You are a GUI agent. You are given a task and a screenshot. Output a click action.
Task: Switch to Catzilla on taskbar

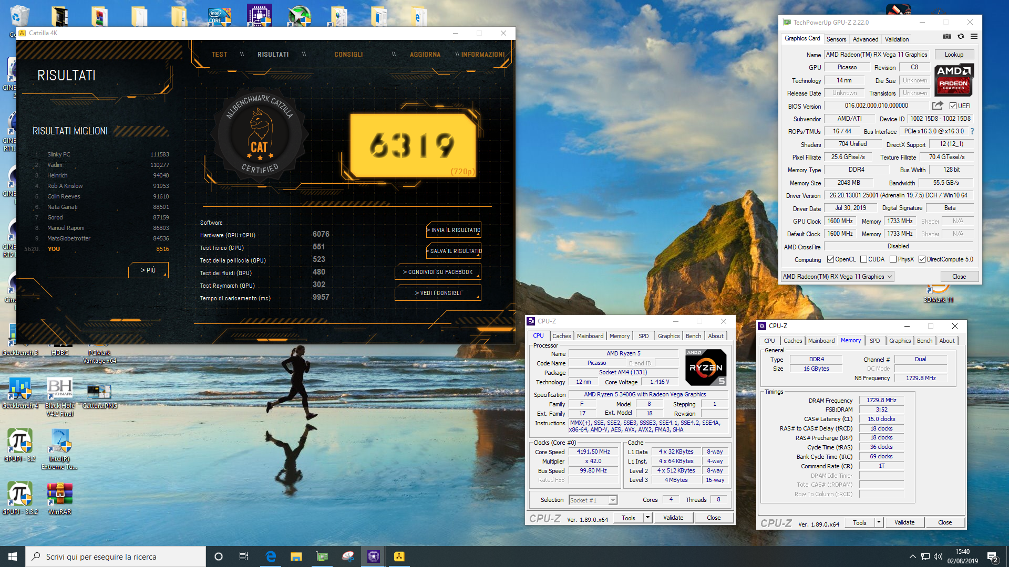pos(399,556)
